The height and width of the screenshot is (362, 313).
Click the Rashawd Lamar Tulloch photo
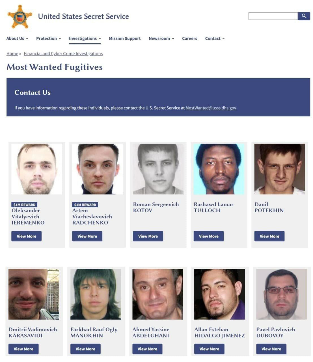[219, 169]
